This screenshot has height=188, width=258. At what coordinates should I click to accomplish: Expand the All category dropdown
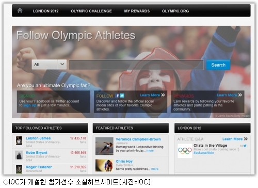click(49, 65)
